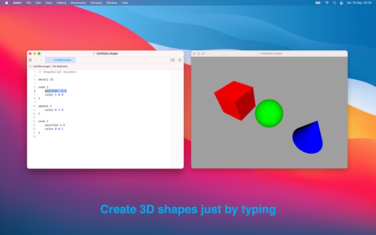Open the Safari menu
The width and height of the screenshot is (376, 235).
(17, 3)
